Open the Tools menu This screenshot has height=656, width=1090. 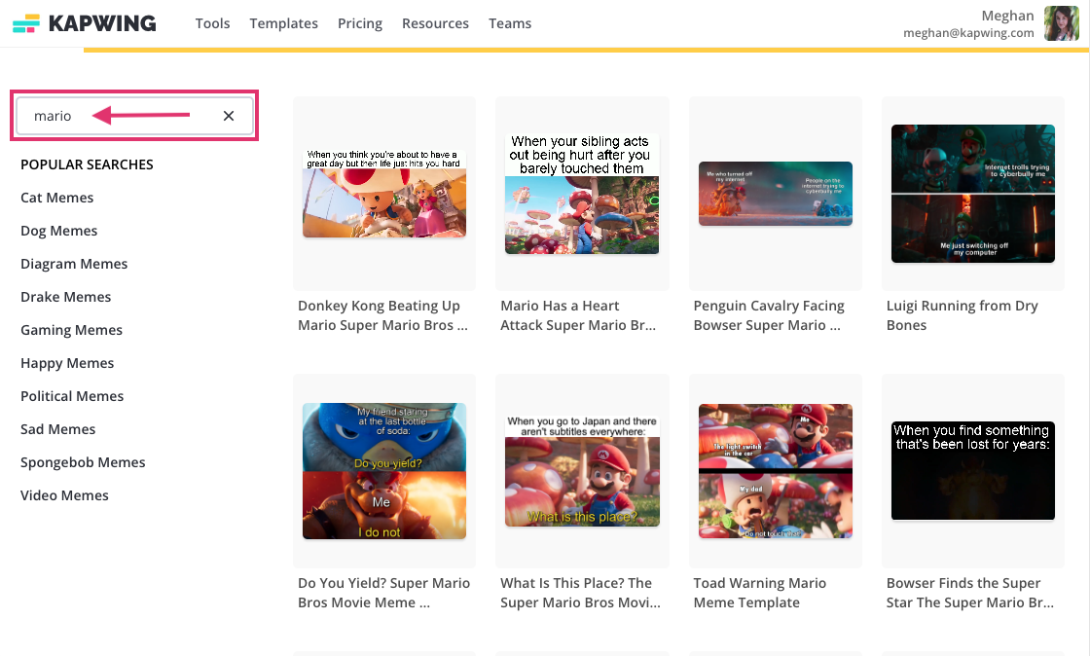click(212, 23)
